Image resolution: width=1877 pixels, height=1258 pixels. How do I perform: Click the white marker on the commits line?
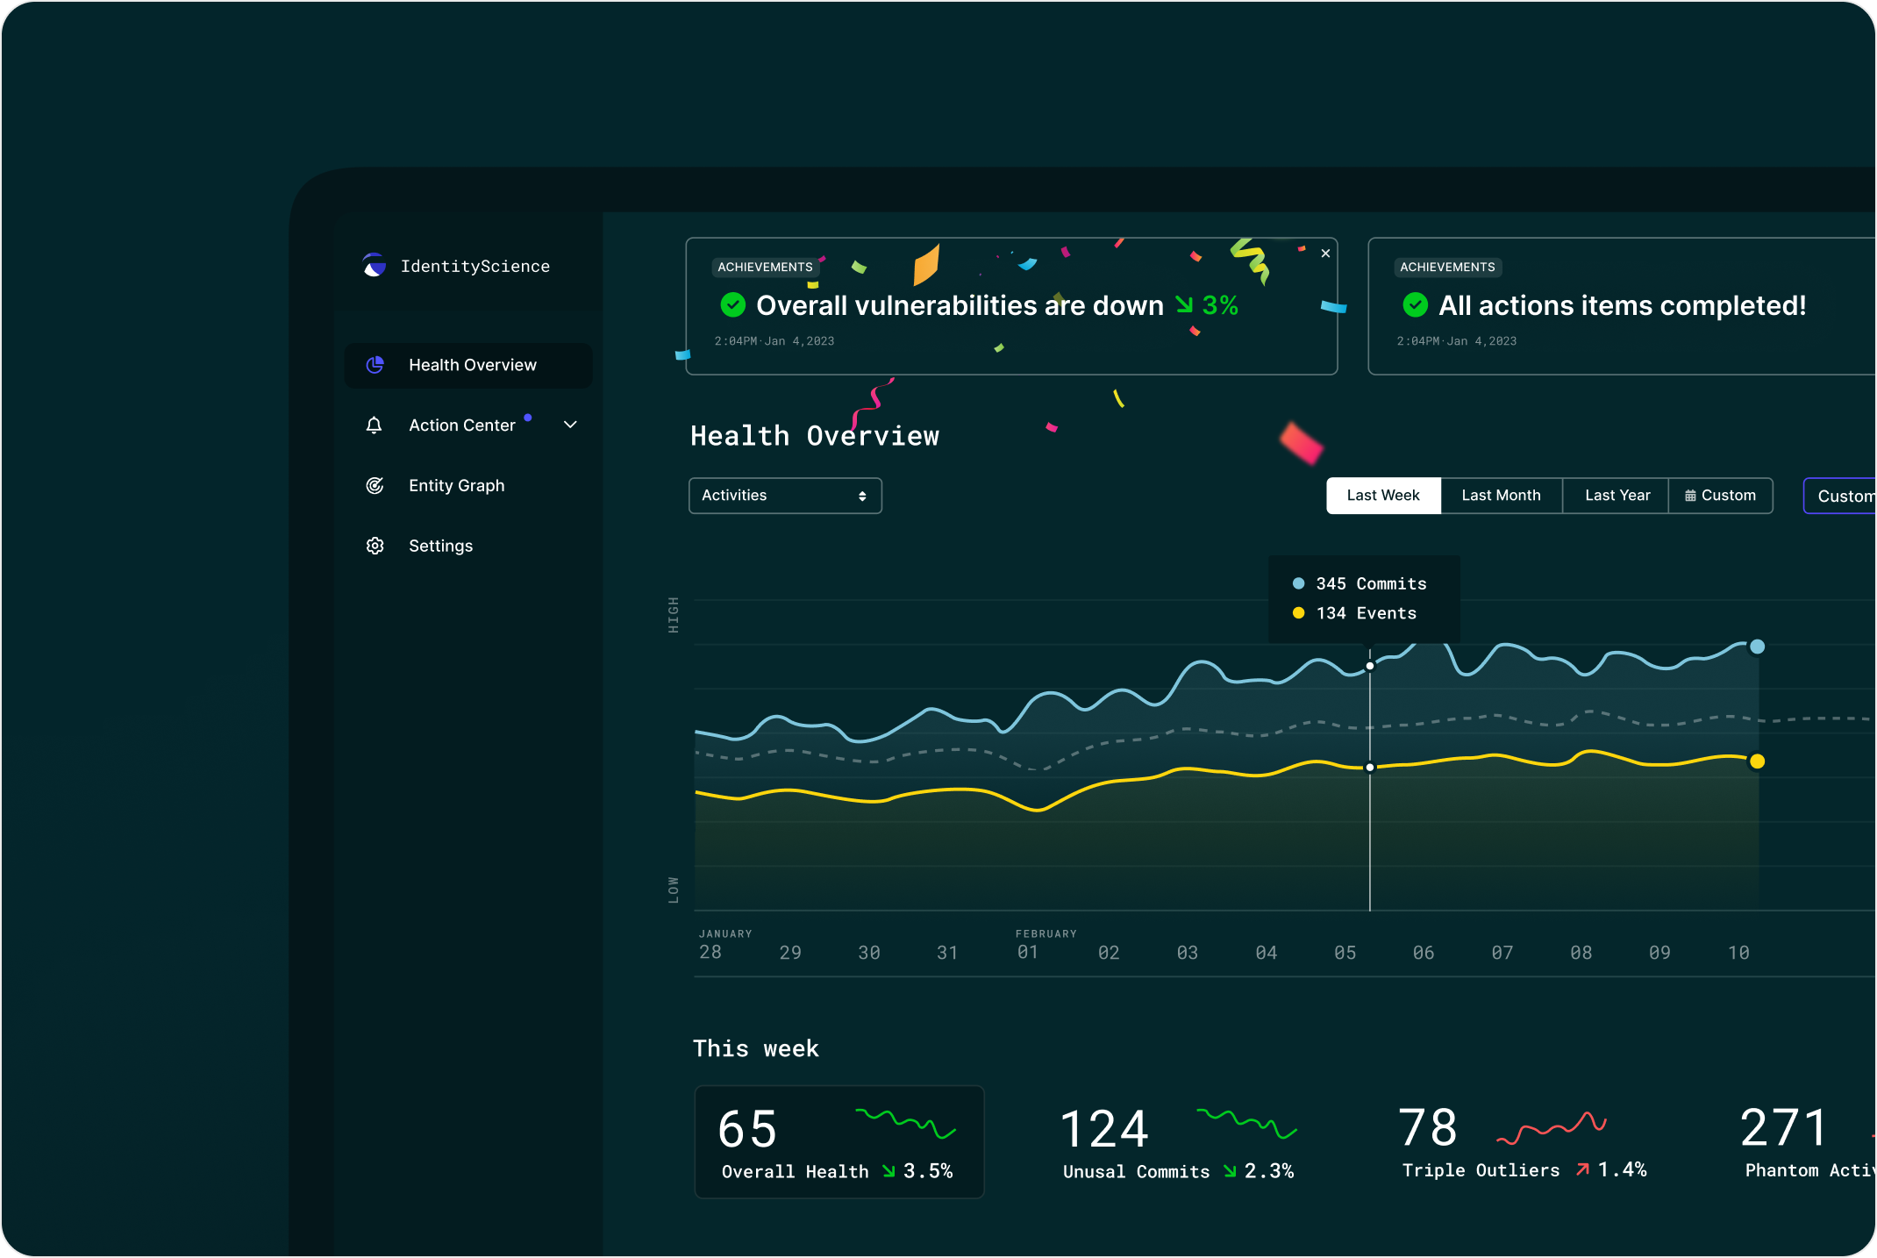pyautogui.click(x=1370, y=666)
